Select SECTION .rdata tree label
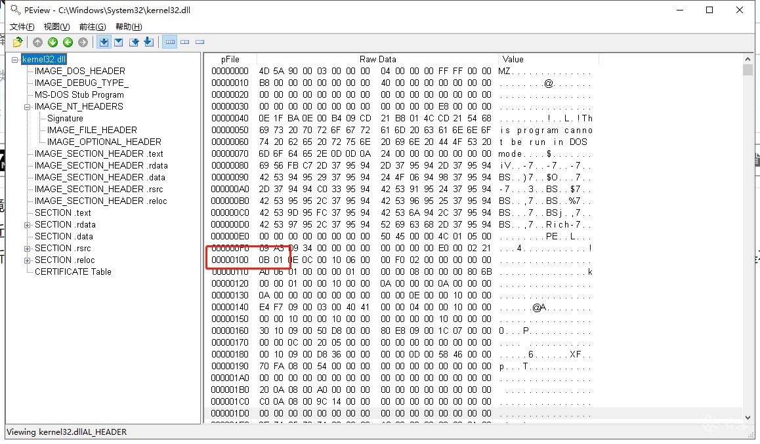Screen dimensions: 760x444 click(x=66, y=225)
